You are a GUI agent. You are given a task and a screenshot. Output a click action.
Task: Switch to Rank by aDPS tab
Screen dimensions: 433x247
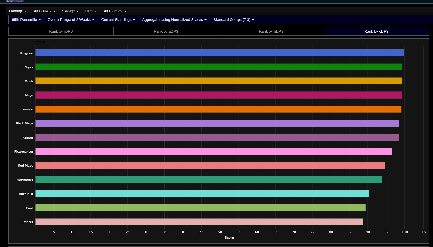166,31
